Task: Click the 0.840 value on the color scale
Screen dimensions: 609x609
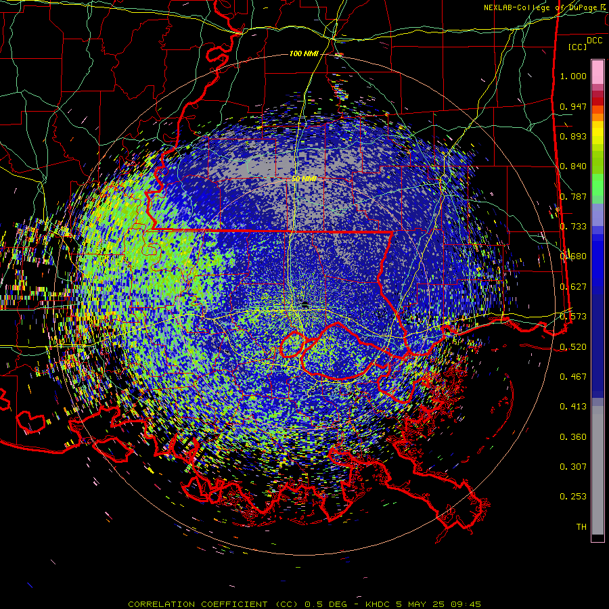Action: [573, 166]
